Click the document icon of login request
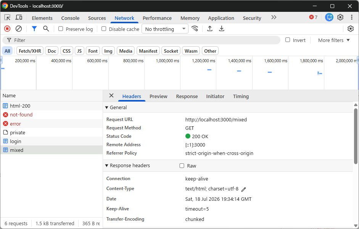The image size is (359, 229). click(x=5, y=141)
